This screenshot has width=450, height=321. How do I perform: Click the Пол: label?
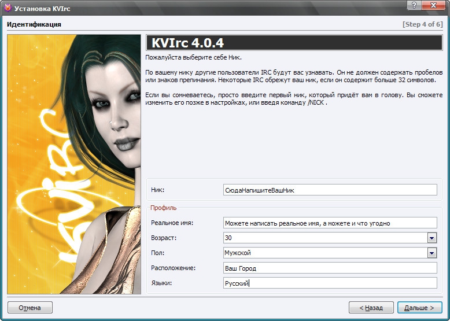[x=157, y=253]
